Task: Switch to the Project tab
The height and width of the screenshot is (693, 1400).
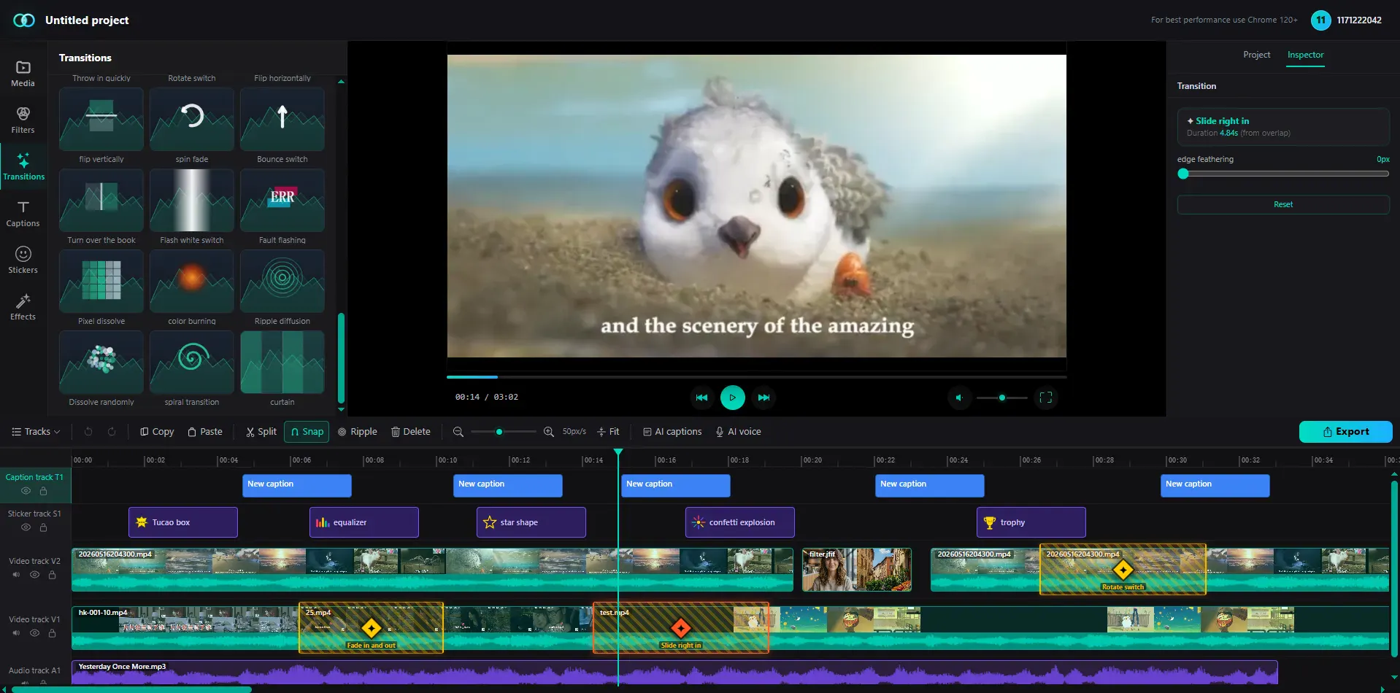Action: point(1257,55)
